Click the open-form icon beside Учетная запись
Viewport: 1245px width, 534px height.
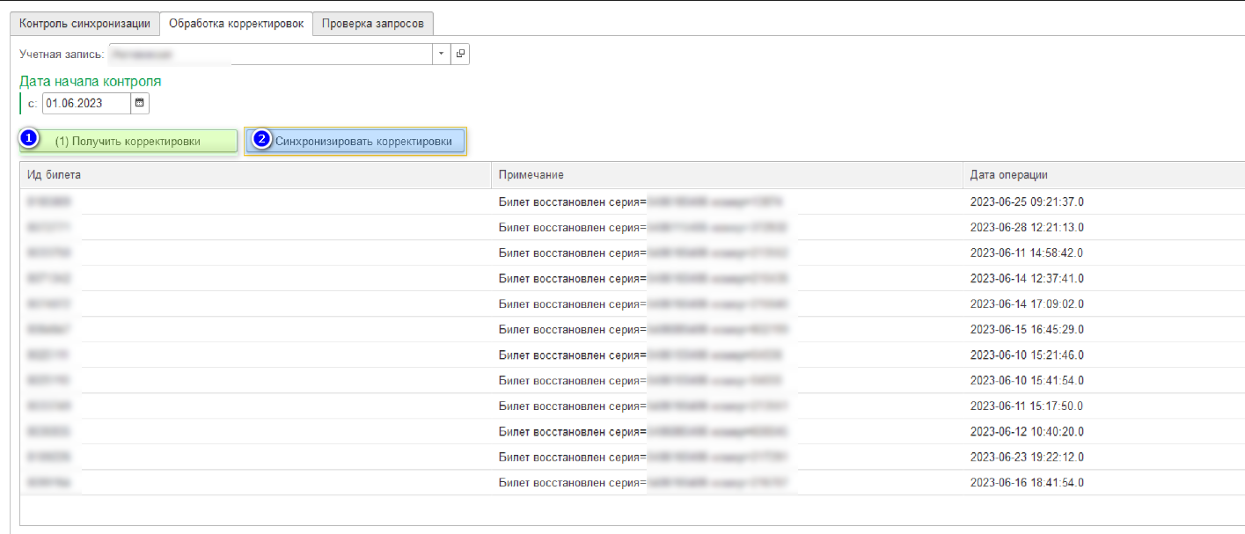(460, 55)
